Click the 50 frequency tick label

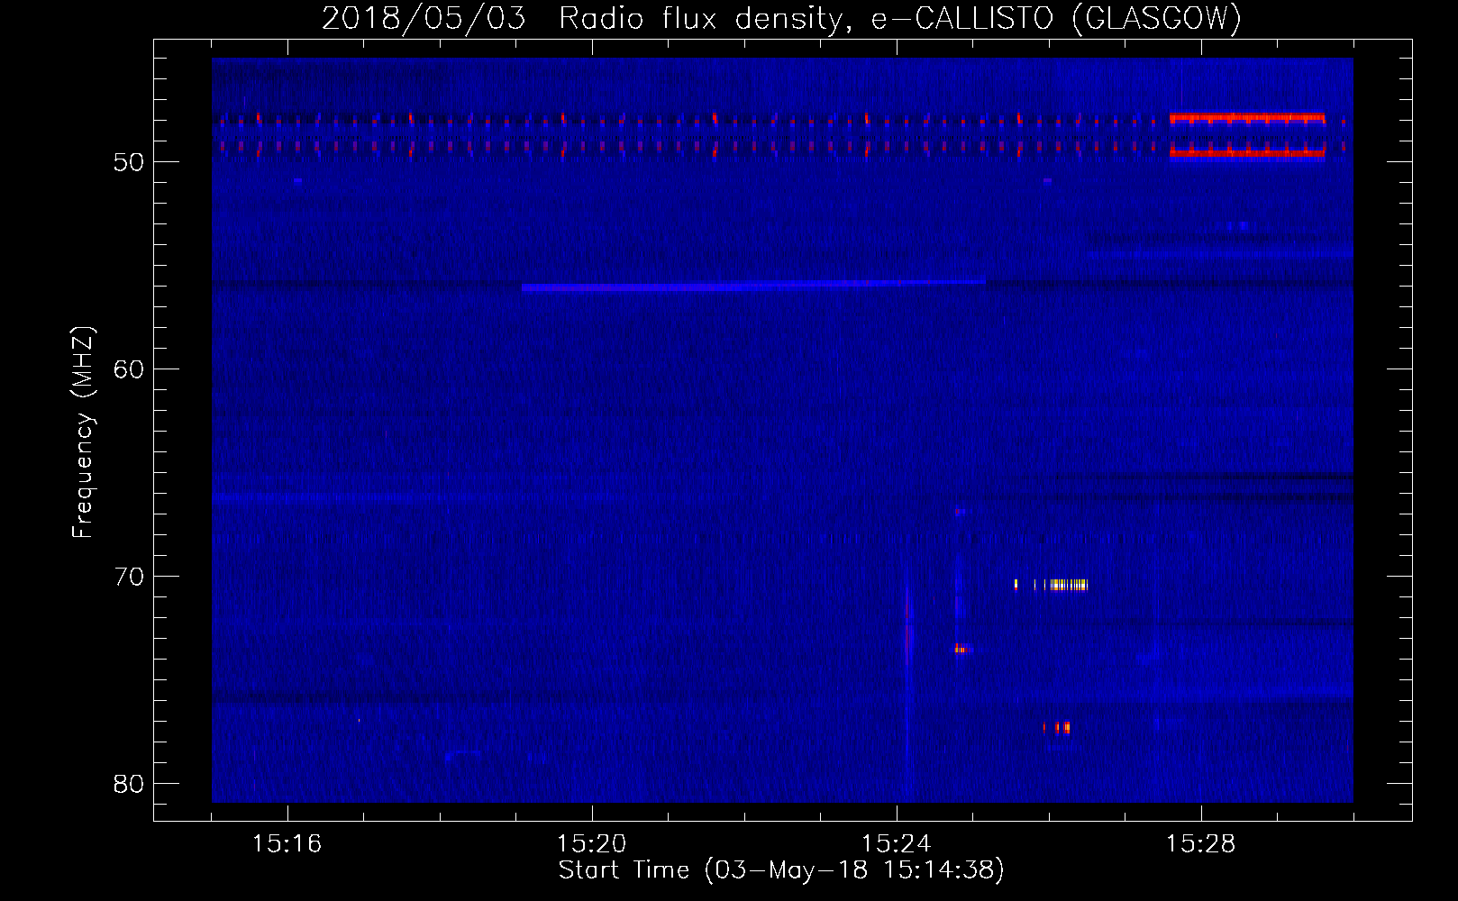(x=129, y=162)
